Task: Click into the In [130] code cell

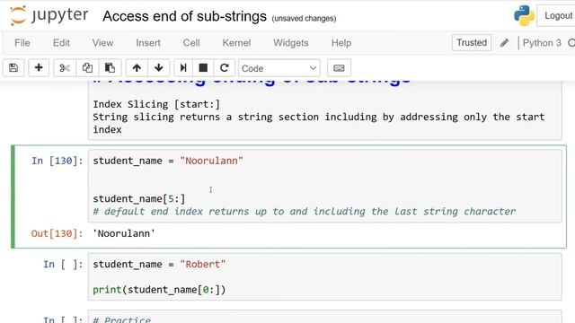Action: pos(324,186)
